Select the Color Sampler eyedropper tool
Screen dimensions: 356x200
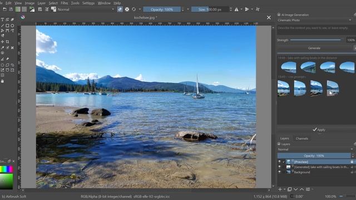tap(2, 48)
